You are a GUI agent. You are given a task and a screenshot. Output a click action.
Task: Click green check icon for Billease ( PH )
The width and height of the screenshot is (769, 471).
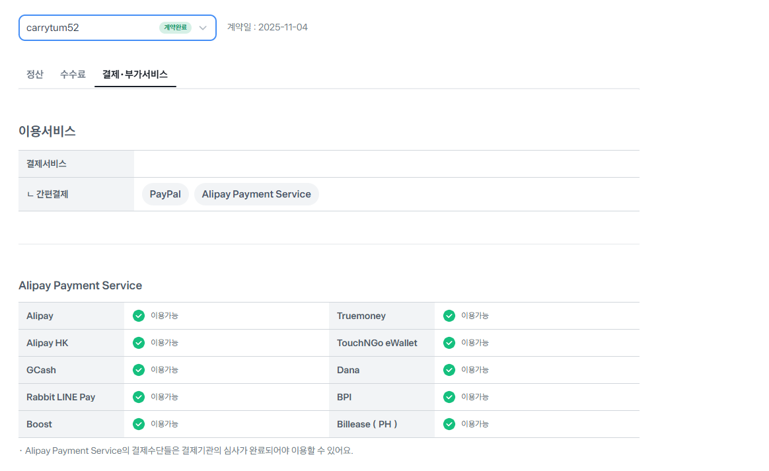tap(449, 423)
